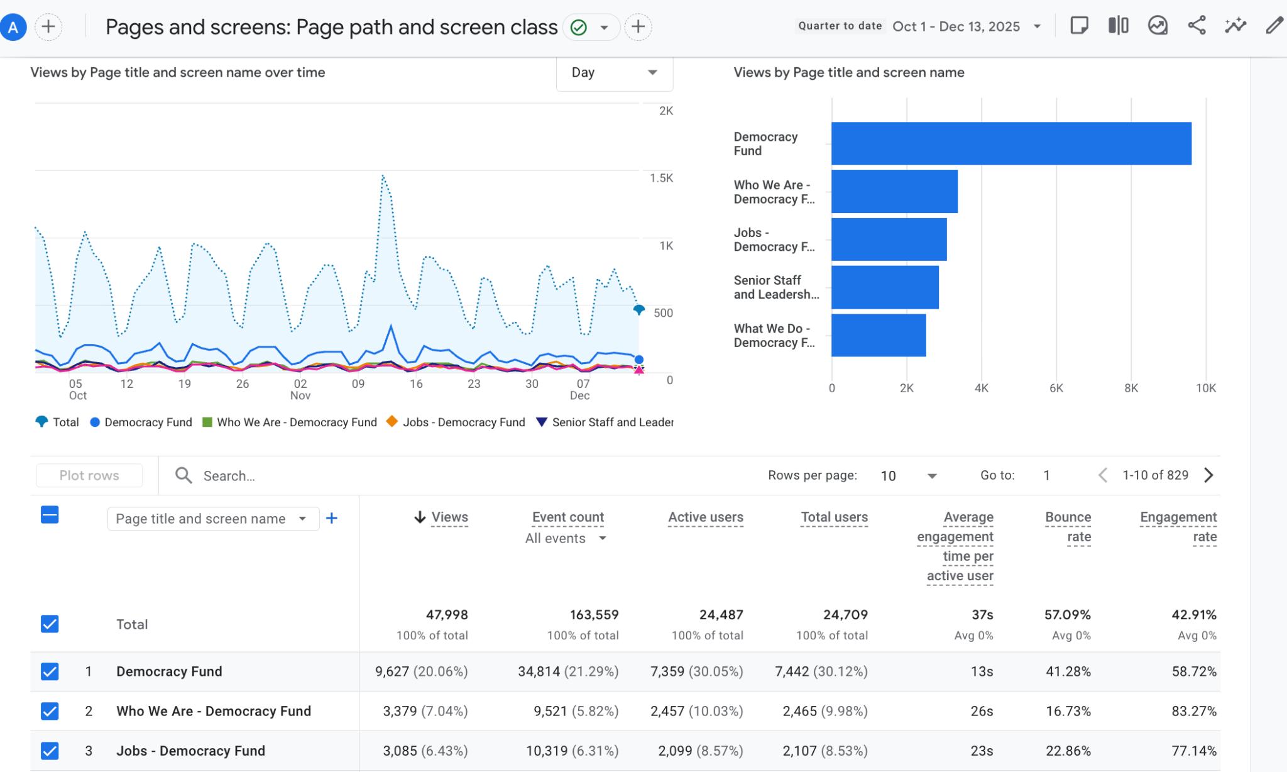1287x772 pixels.
Task: Open the Insights sparkline icon
Action: coord(1235,26)
